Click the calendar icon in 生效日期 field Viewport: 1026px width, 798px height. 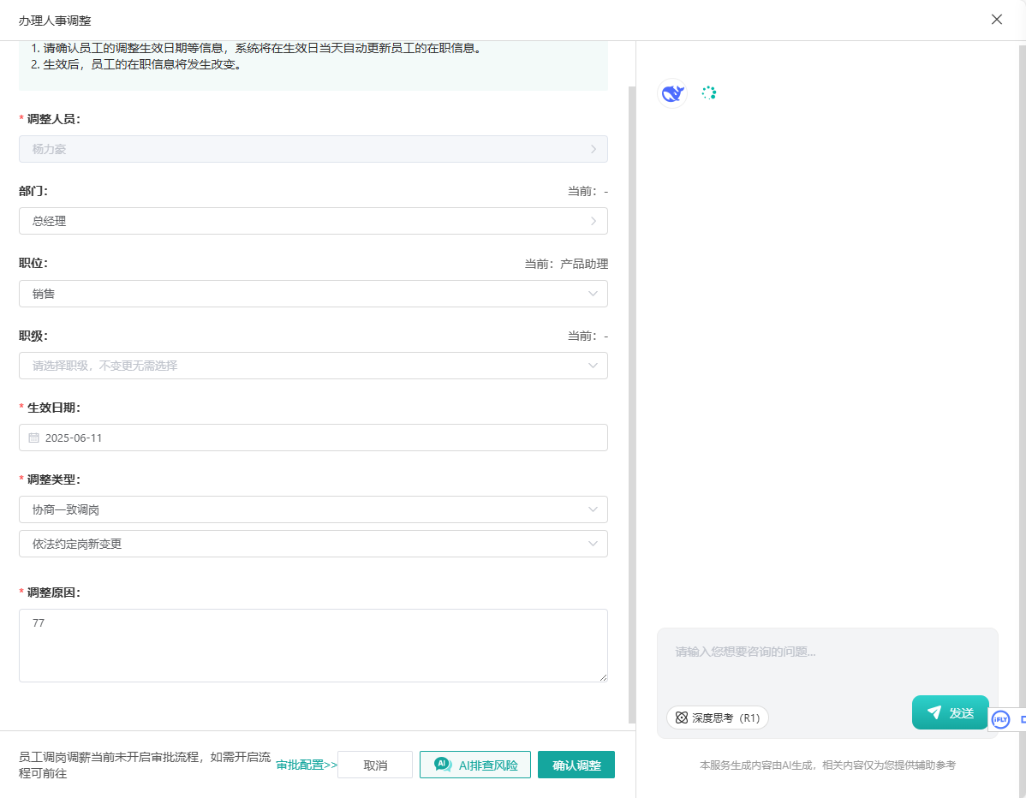(x=34, y=438)
